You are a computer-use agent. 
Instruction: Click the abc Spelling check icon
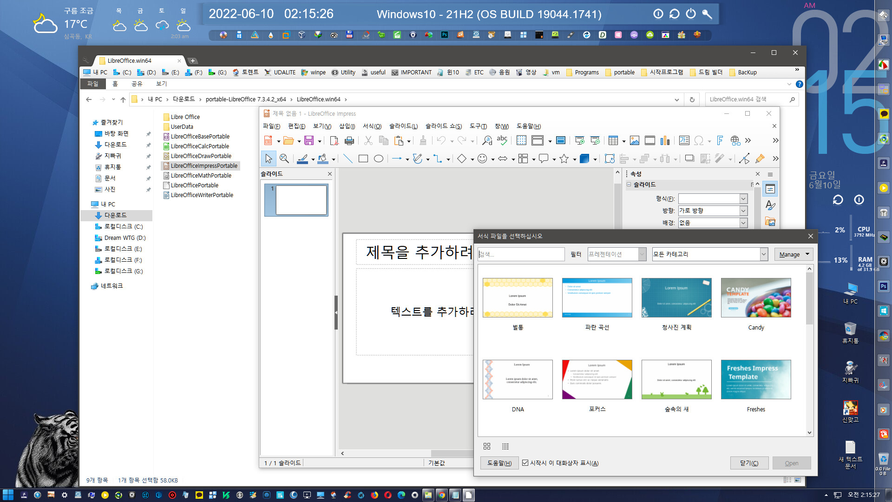click(x=502, y=140)
